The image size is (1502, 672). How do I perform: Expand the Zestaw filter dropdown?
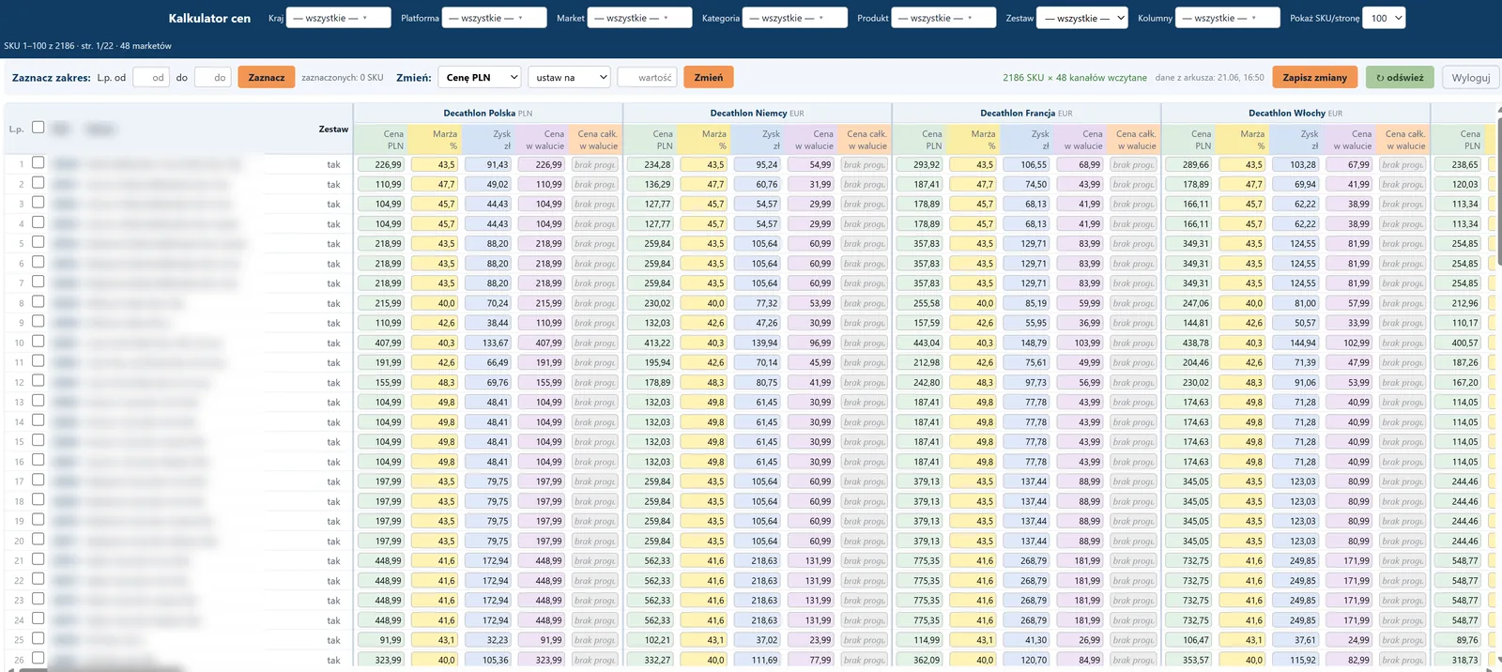coord(1081,18)
